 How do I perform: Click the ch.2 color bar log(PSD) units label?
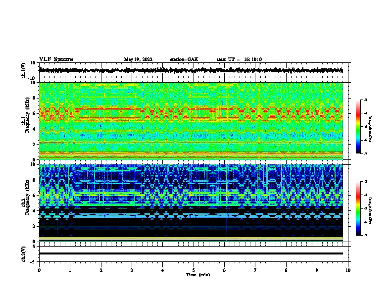pos(371,210)
